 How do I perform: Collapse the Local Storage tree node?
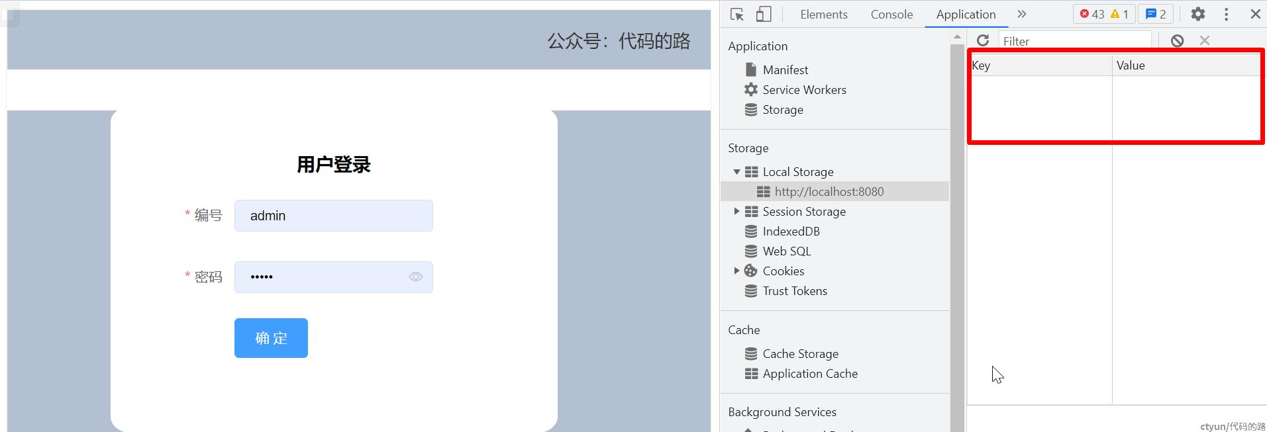click(x=736, y=172)
